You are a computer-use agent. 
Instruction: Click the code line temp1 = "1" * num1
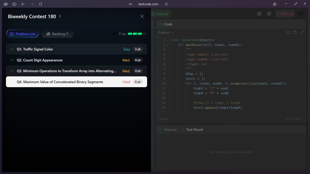[x=211, y=88]
